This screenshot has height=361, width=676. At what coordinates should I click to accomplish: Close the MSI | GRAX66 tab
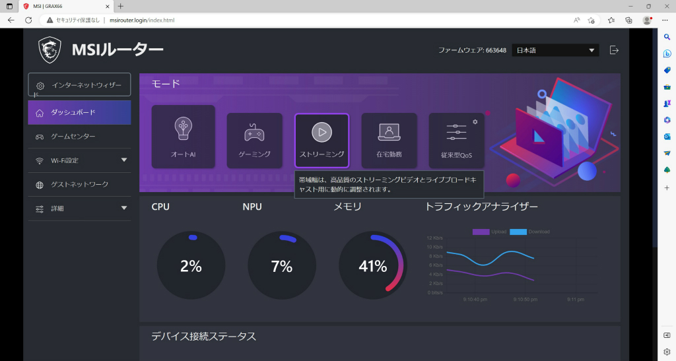108,7
